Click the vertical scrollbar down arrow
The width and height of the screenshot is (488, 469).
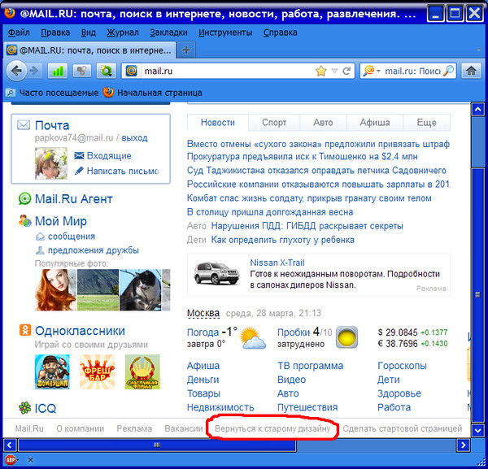pos(477,431)
